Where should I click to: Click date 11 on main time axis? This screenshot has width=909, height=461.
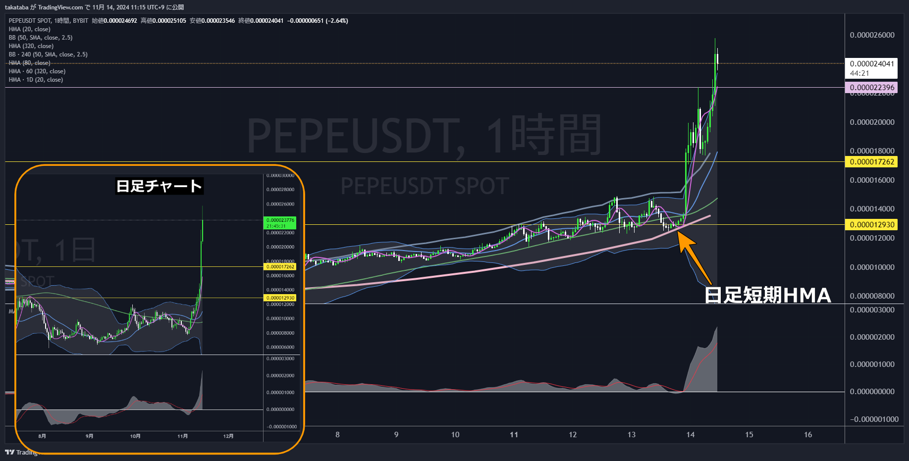(x=514, y=435)
